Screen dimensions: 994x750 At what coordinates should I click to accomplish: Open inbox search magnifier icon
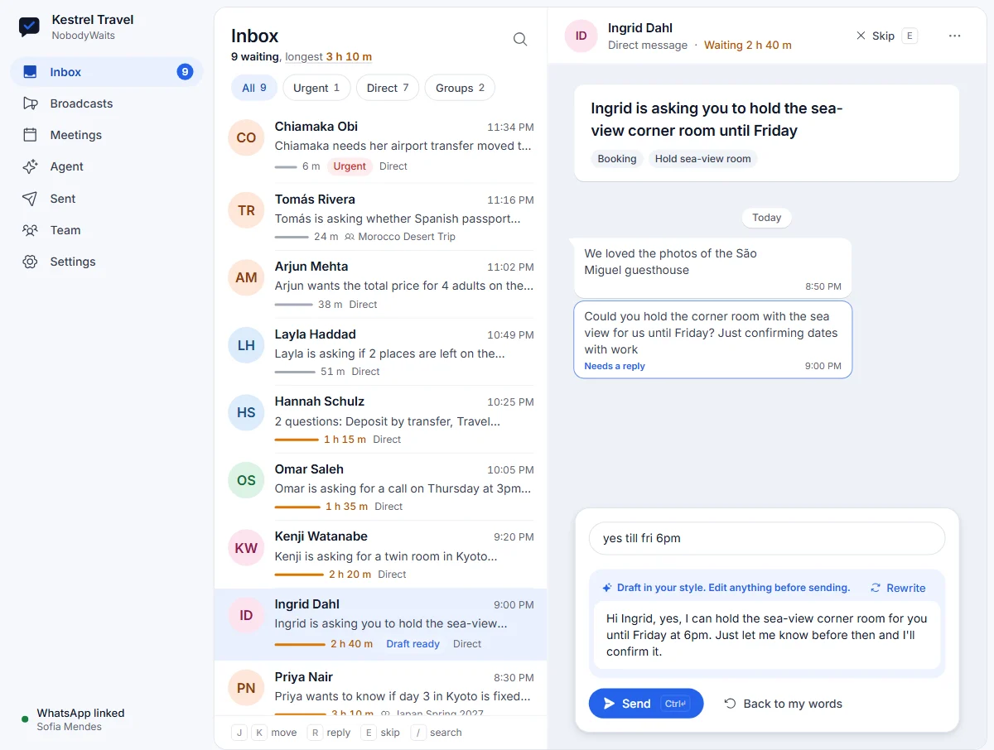[x=520, y=39]
